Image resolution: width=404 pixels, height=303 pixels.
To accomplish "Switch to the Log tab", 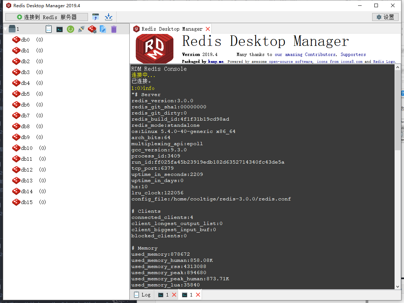I will click(x=142, y=295).
